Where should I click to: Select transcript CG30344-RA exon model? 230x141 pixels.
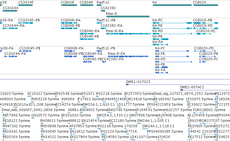10,28
